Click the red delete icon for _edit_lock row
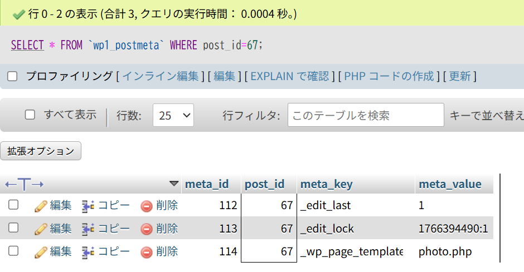Viewport: 524px width, 272px height. tap(147, 229)
